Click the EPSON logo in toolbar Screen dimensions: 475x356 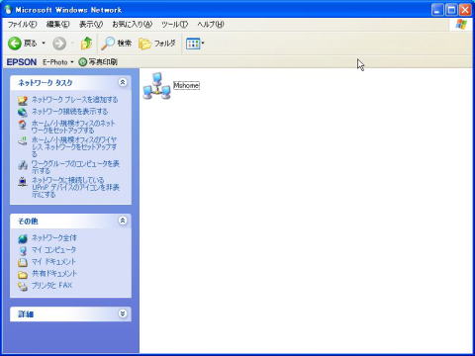(x=22, y=62)
